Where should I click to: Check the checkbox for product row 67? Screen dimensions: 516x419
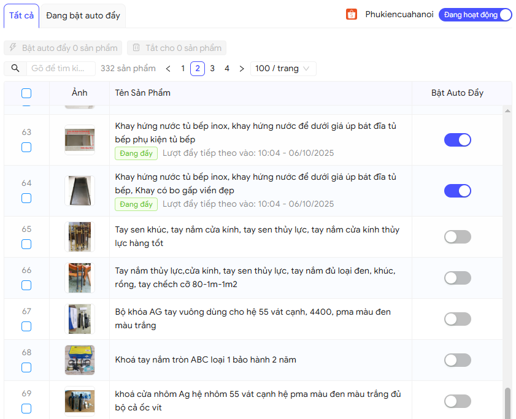(x=26, y=326)
